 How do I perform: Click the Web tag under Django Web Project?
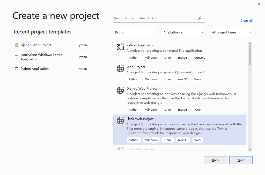[197, 110]
